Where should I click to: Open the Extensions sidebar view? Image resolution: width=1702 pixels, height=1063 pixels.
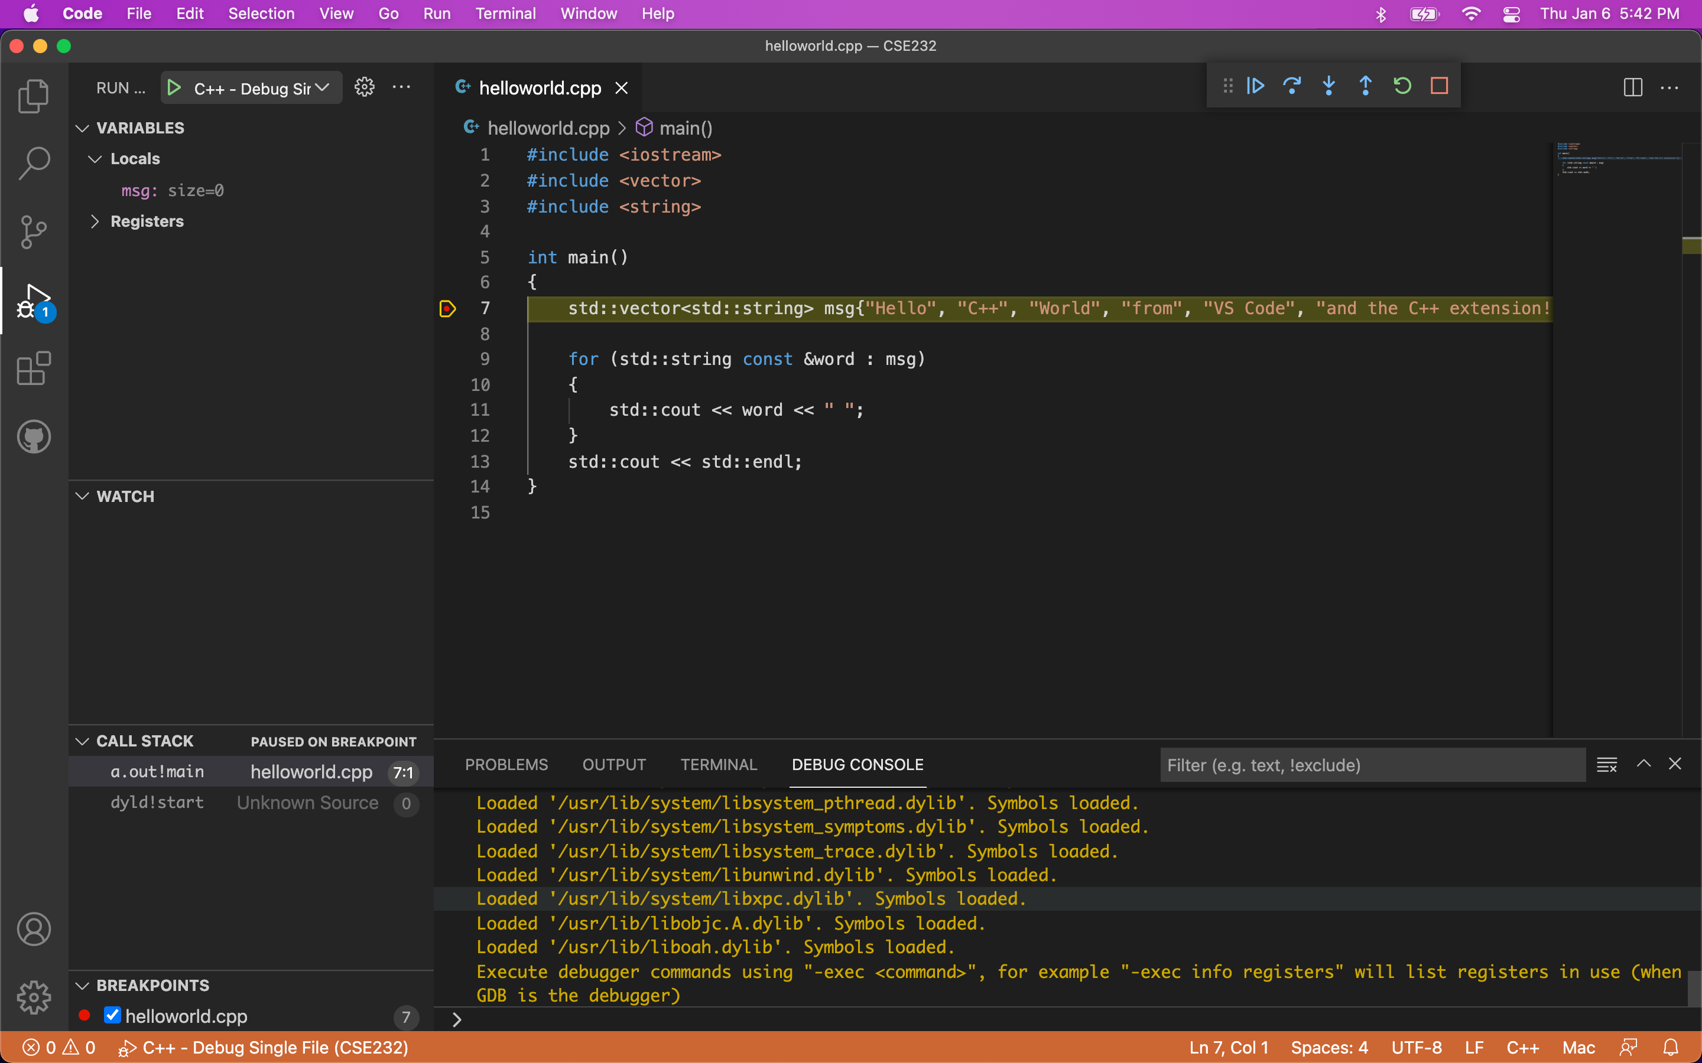tap(33, 369)
